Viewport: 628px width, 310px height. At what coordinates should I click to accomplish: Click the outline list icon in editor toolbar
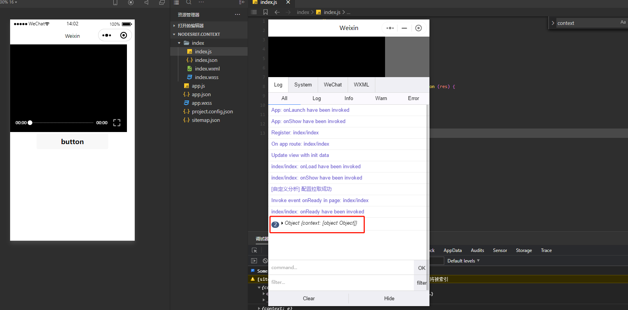[x=254, y=12]
